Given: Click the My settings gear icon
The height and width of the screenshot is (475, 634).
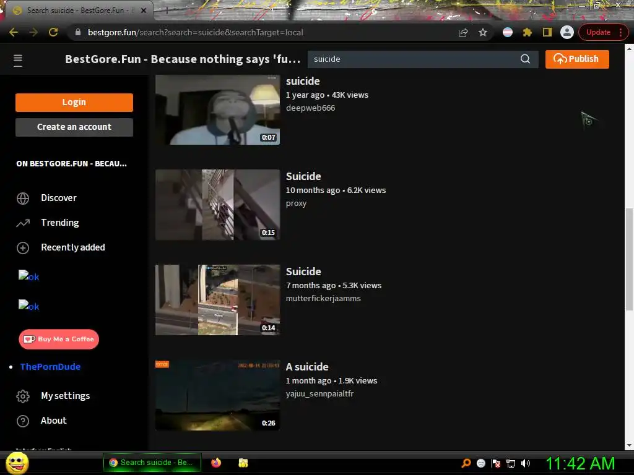Looking at the screenshot, I should tap(23, 396).
